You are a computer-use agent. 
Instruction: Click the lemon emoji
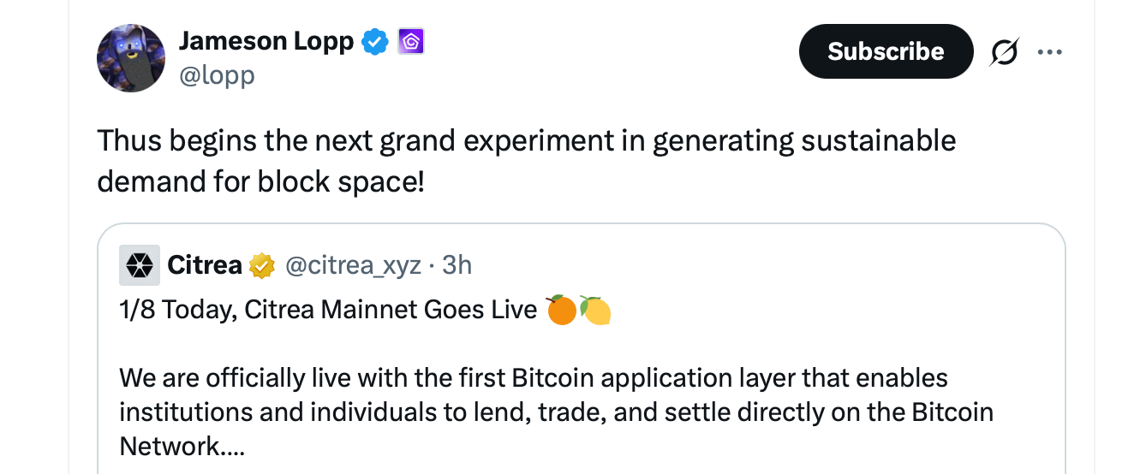pos(595,310)
